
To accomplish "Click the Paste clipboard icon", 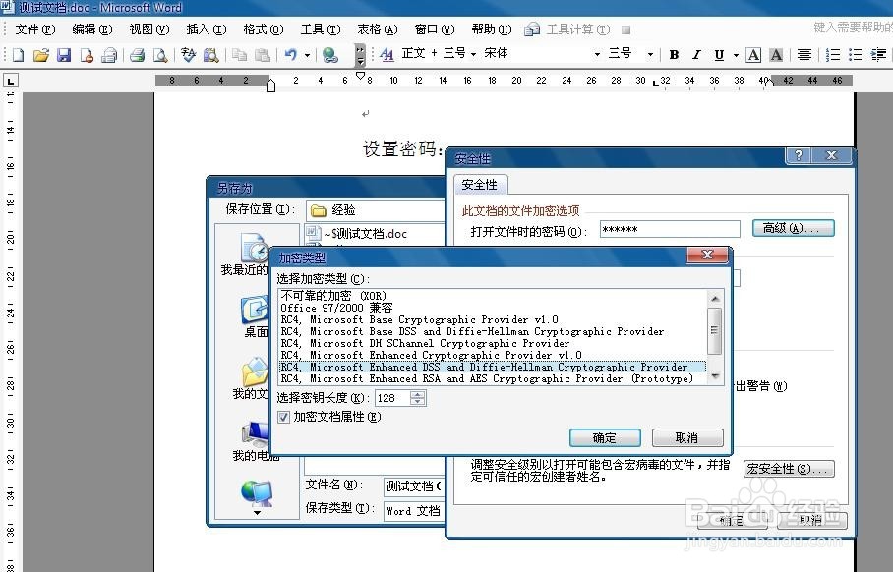I will [x=262, y=55].
